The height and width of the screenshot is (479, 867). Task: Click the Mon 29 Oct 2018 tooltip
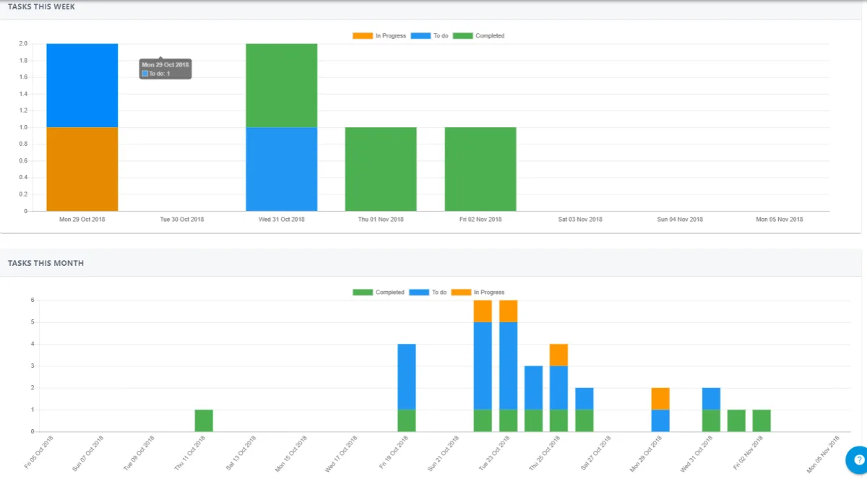[165, 69]
